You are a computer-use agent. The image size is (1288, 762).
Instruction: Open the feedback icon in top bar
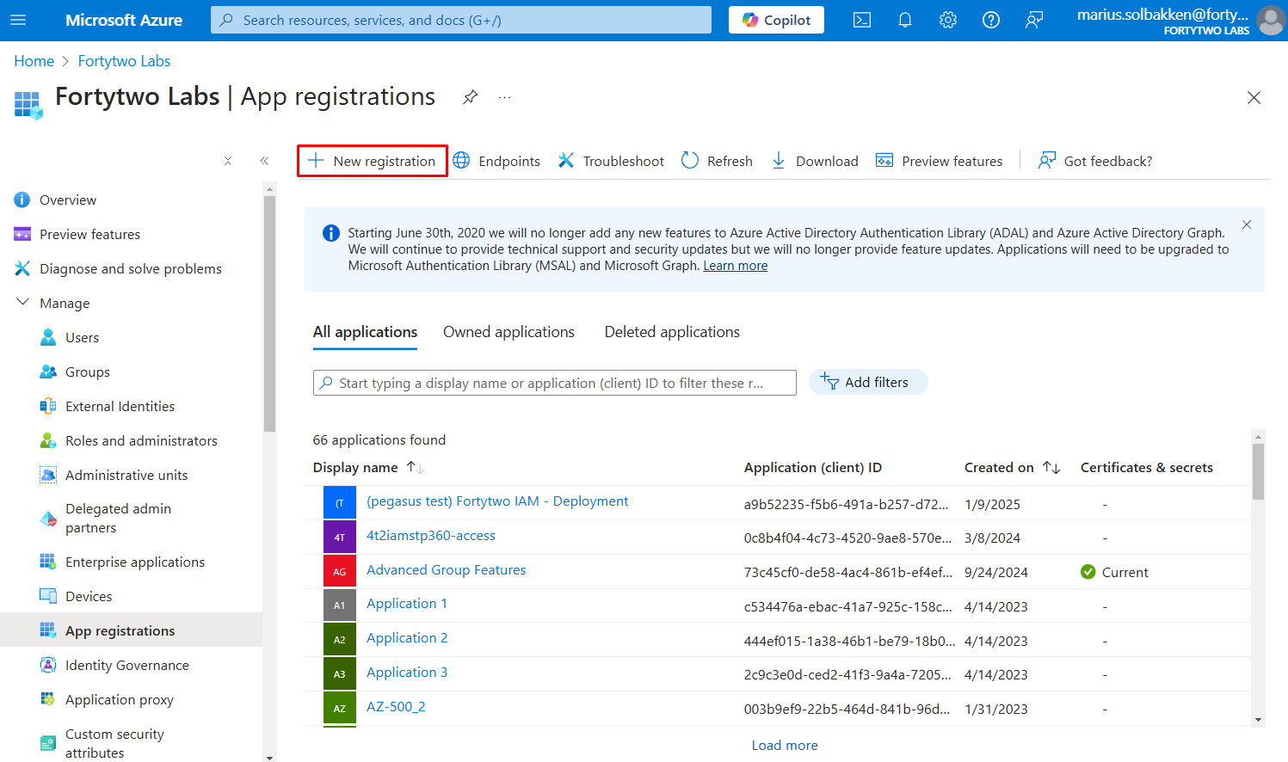tap(1033, 20)
